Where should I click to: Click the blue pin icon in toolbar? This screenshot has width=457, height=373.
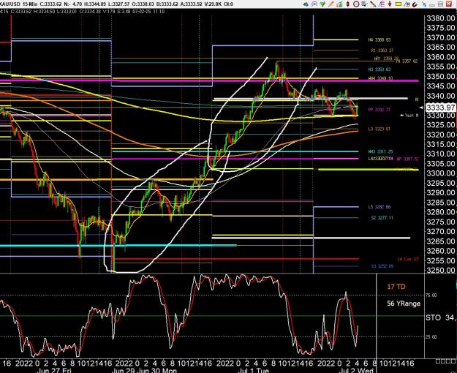[424, 4]
